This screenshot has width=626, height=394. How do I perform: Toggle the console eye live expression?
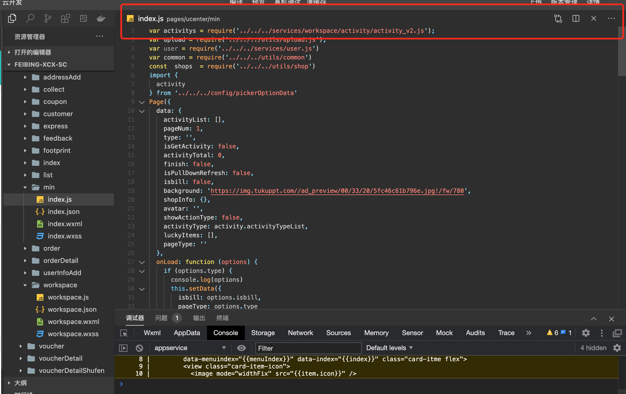coord(241,348)
